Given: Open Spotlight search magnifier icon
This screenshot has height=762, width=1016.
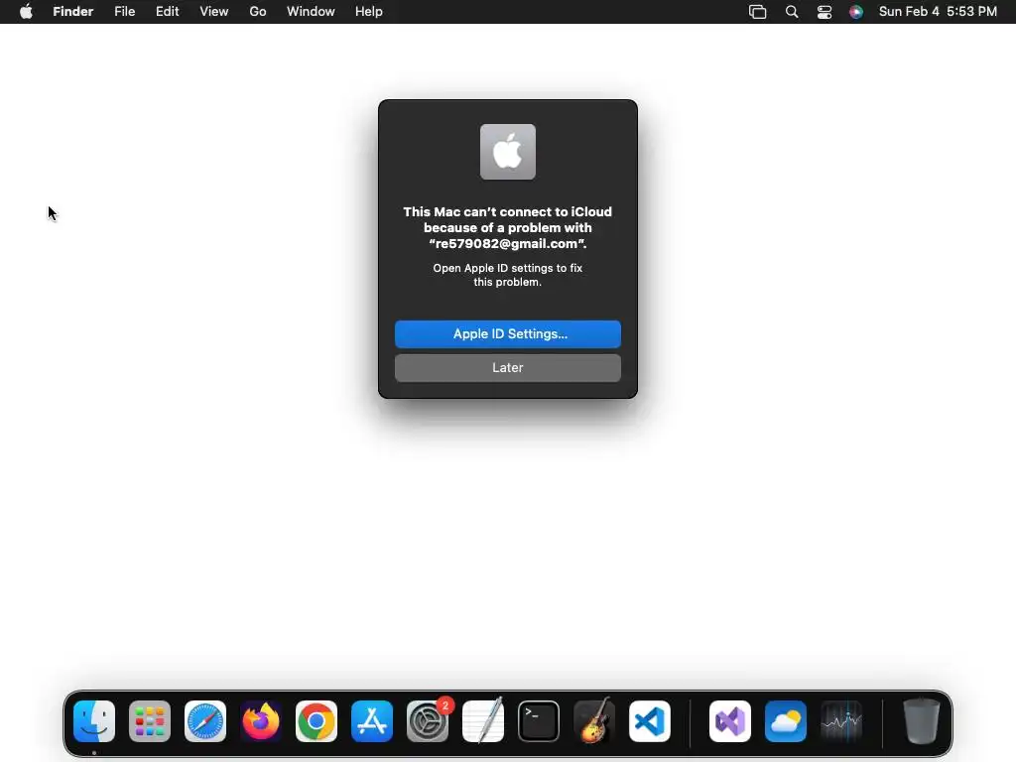Looking at the screenshot, I should click(x=792, y=12).
